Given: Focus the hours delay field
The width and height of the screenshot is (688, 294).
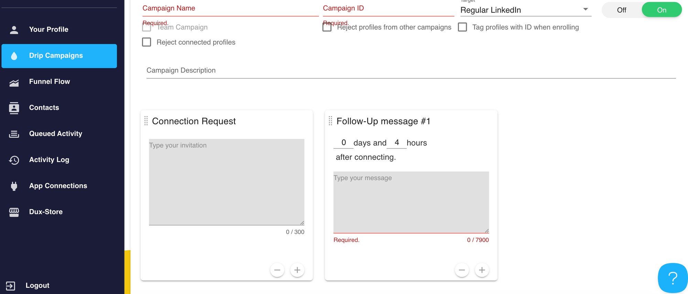Looking at the screenshot, I should click(x=397, y=143).
